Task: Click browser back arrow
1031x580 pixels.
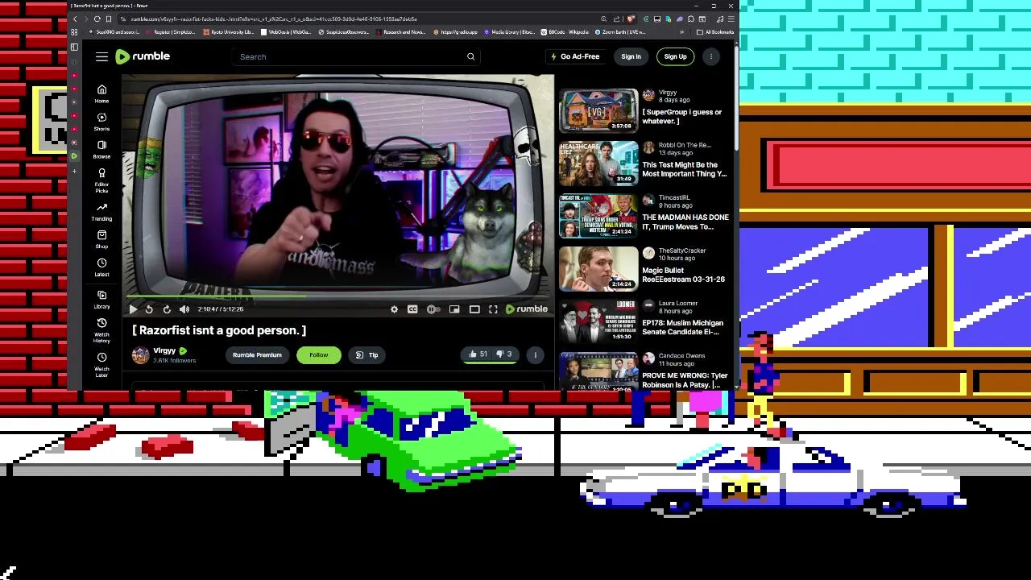Action: [76, 19]
